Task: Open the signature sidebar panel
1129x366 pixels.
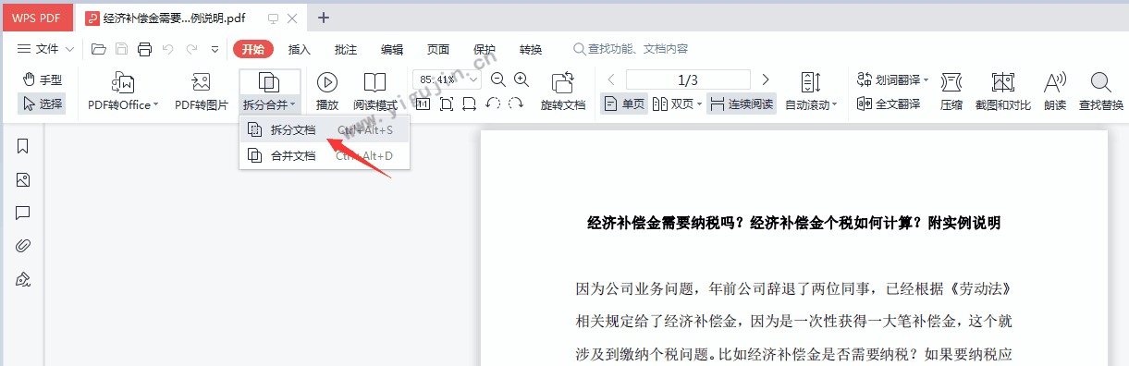Action: (x=23, y=279)
